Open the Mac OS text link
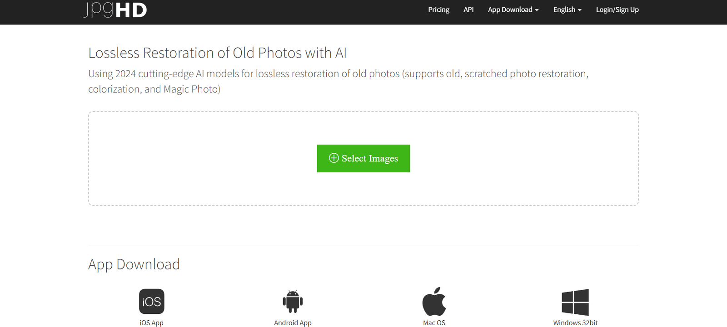727x327 pixels. 434,322
